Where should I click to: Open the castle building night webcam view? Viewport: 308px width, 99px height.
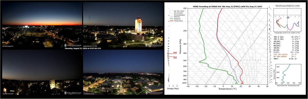pos(42,72)
